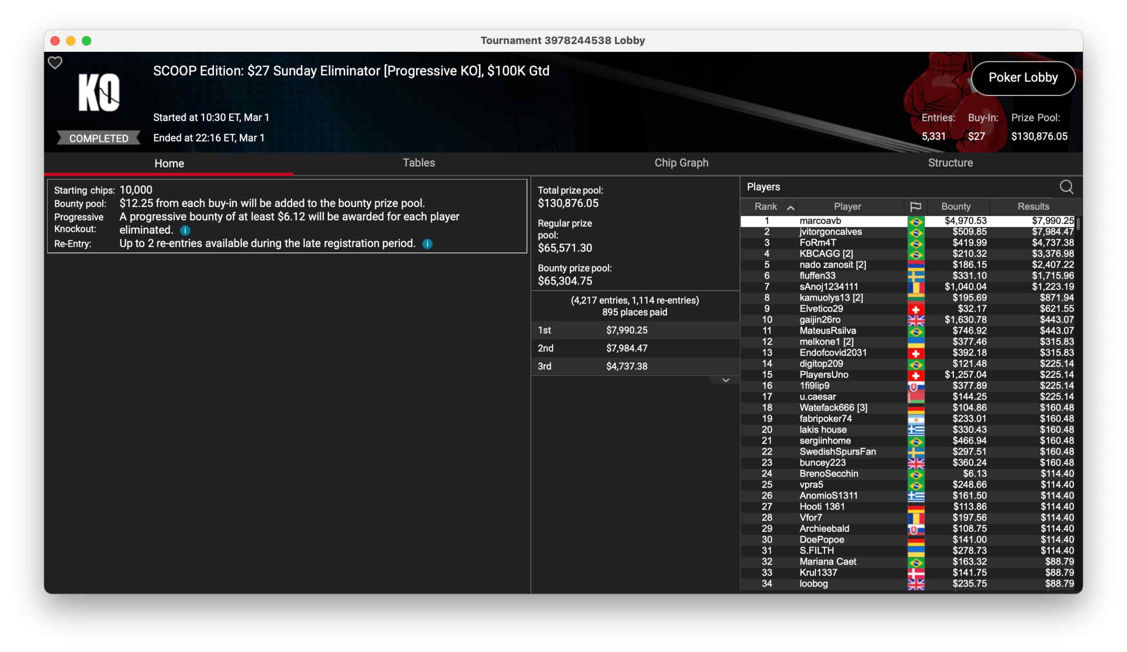Viewport: 1127px width, 652px height.
Task: Toggle the favorite heart icon
Action: [x=55, y=63]
